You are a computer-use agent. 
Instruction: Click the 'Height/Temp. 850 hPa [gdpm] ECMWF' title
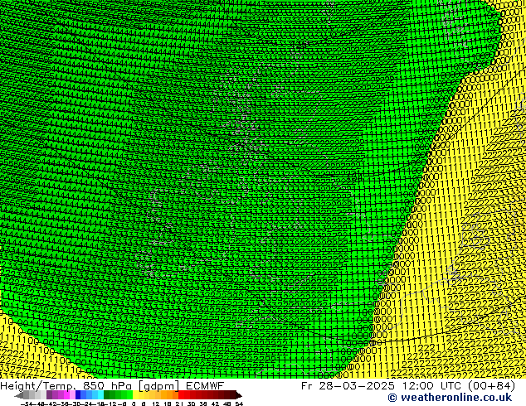112,386
